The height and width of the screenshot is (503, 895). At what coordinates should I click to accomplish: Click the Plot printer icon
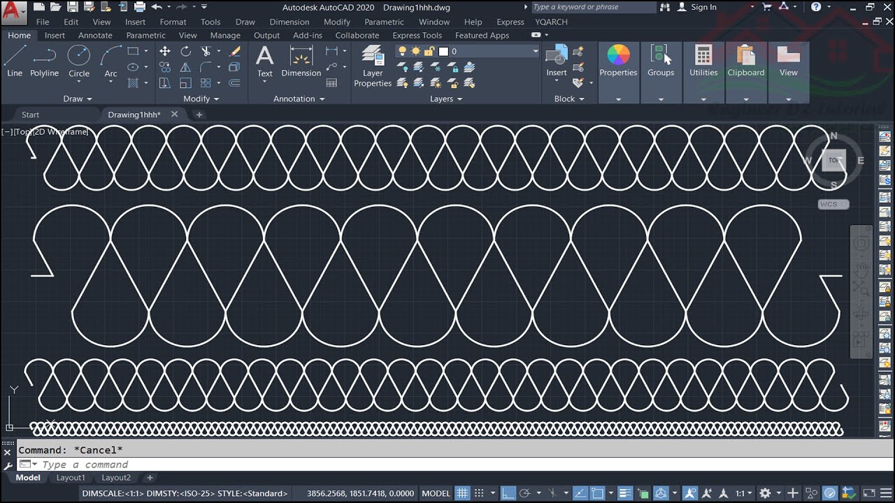click(139, 7)
